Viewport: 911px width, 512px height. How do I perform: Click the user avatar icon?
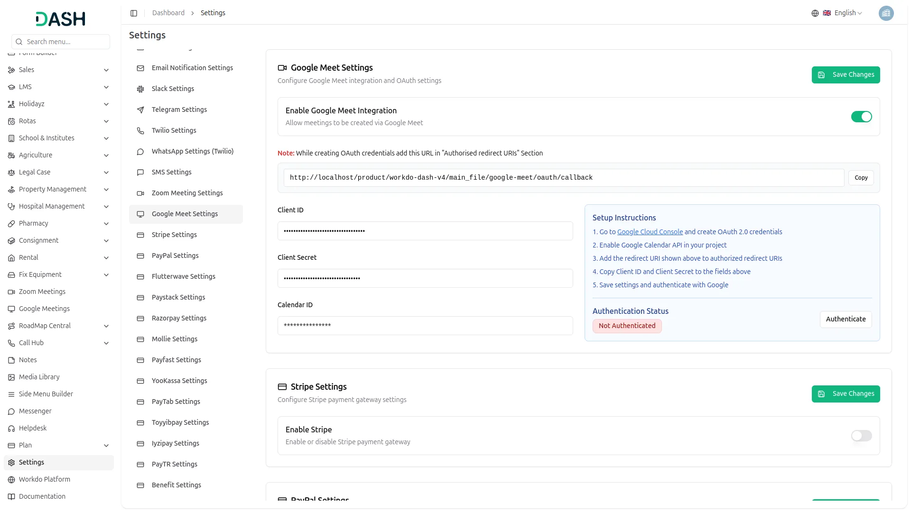[x=886, y=13]
